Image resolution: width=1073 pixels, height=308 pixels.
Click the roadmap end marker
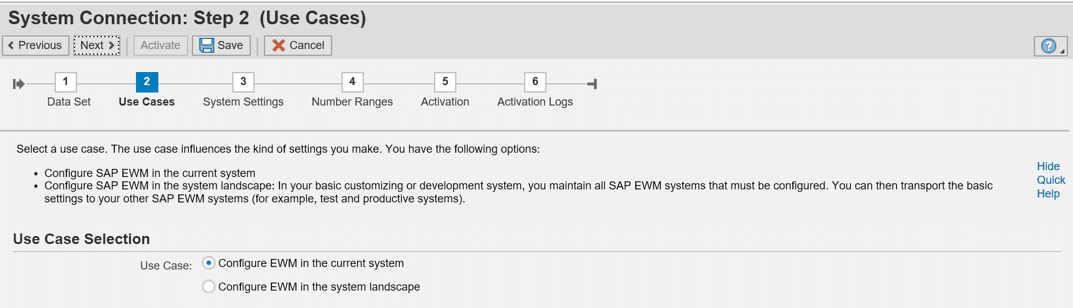[x=592, y=84]
